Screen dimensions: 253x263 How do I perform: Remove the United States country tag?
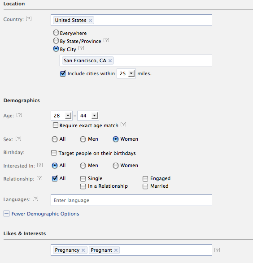tap(90, 21)
